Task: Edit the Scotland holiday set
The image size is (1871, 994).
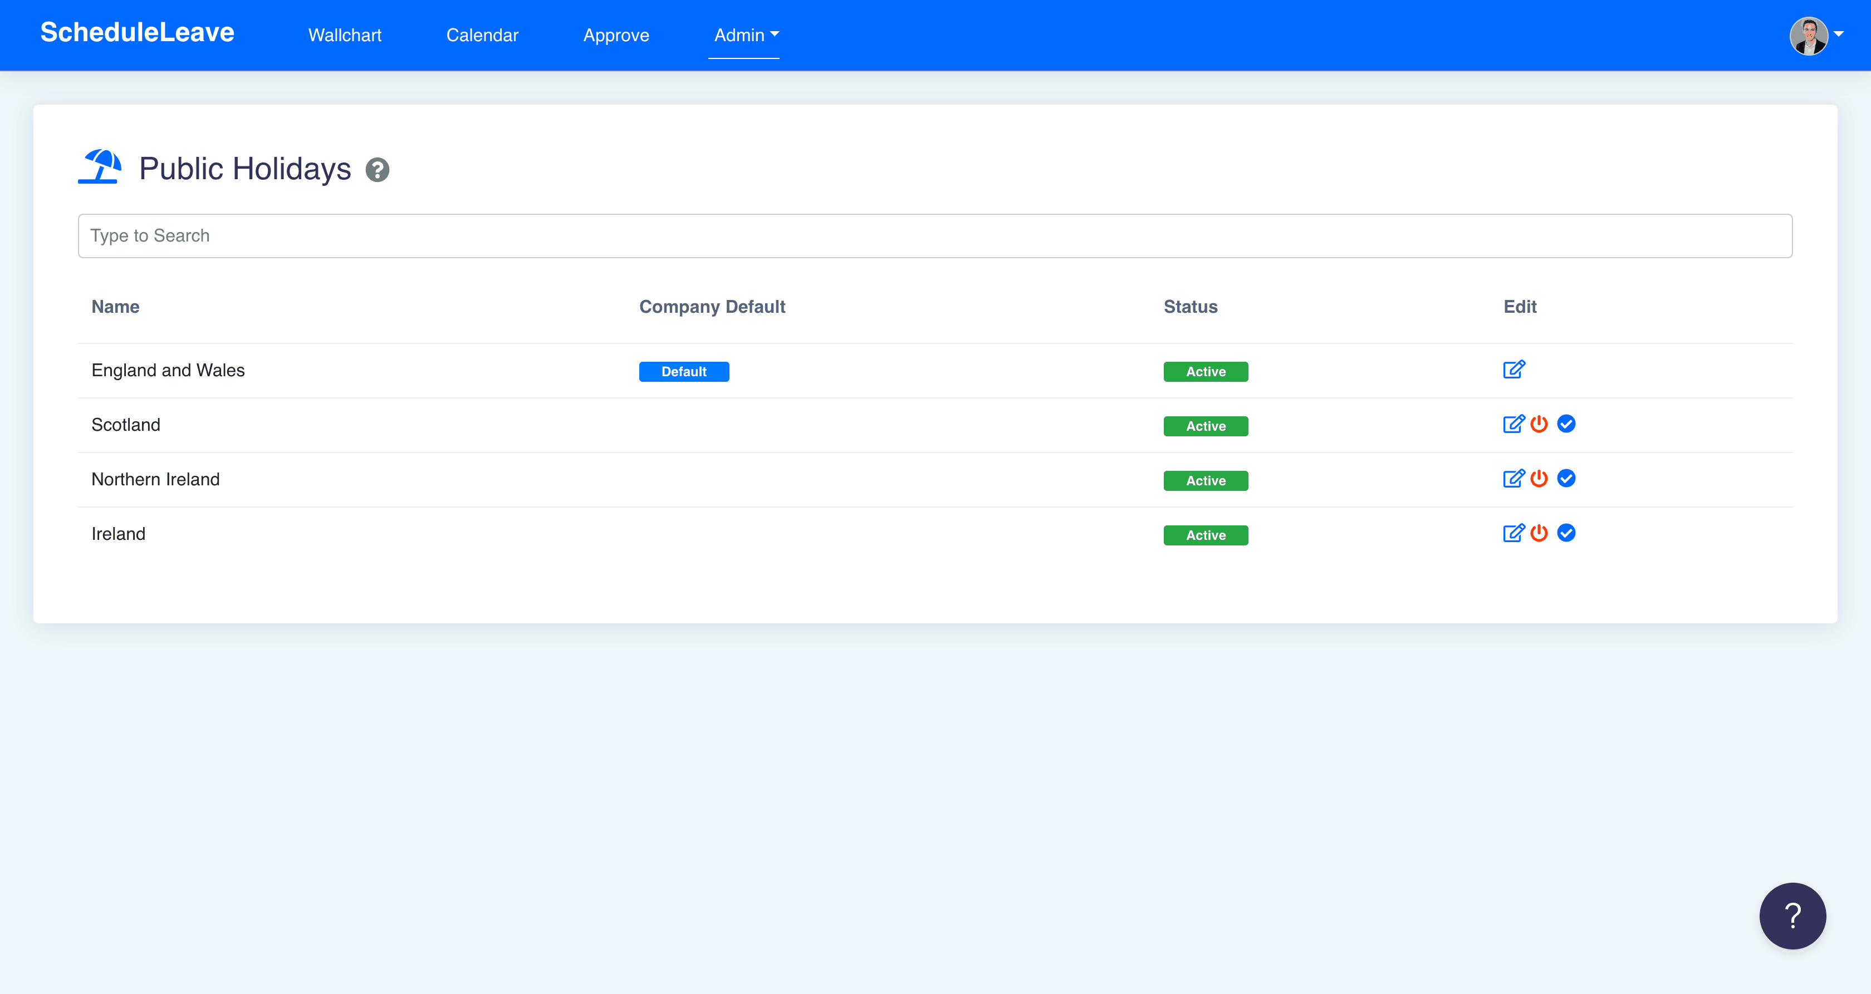Action: pos(1514,424)
